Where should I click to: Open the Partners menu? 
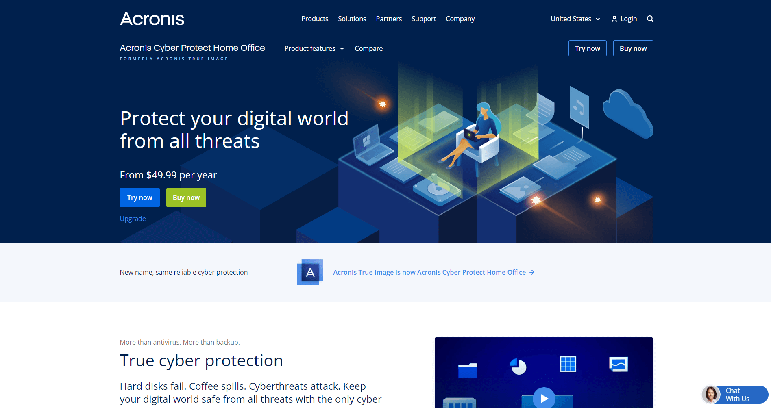389,19
